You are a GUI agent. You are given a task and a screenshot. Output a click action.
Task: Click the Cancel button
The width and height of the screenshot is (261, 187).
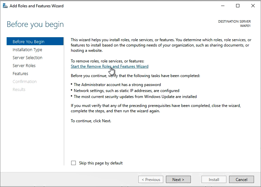pyautogui.click(x=241, y=179)
